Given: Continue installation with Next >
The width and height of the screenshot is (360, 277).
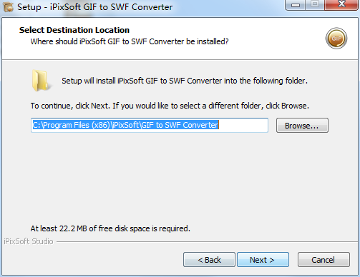Looking at the screenshot, I should tap(263, 260).
